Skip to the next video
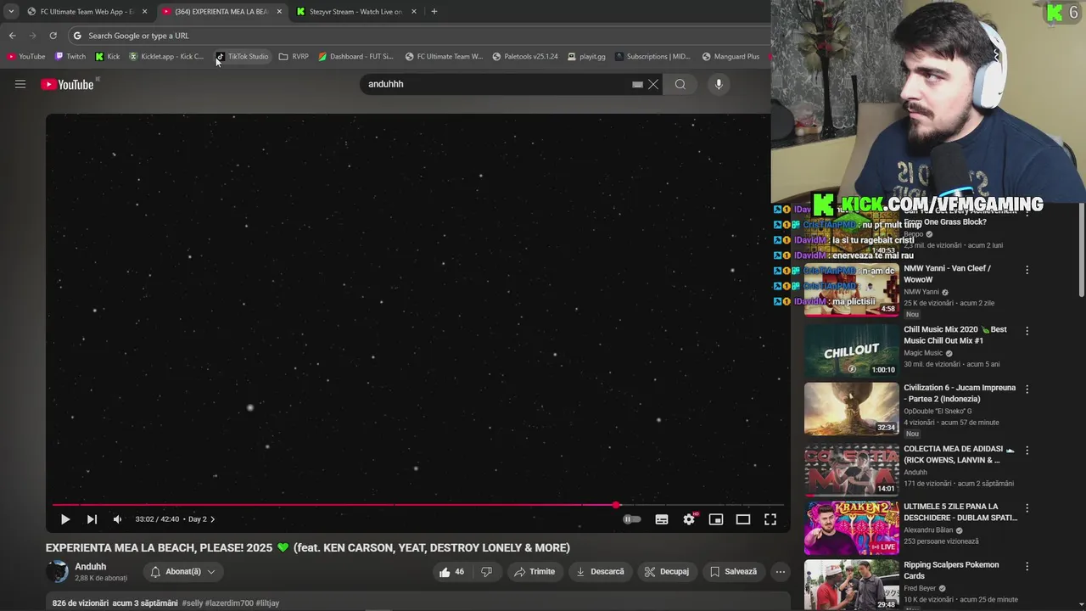The height and width of the screenshot is (611, 1086). pyautogui.click(x=92, y=519)
